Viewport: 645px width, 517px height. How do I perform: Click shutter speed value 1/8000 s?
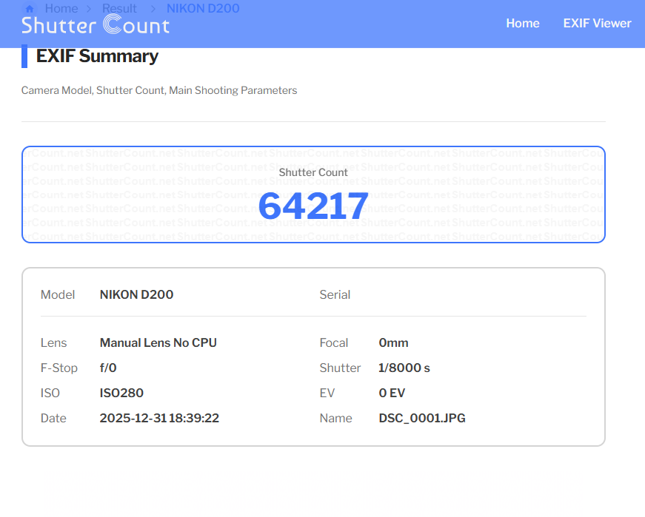(404, 368)
